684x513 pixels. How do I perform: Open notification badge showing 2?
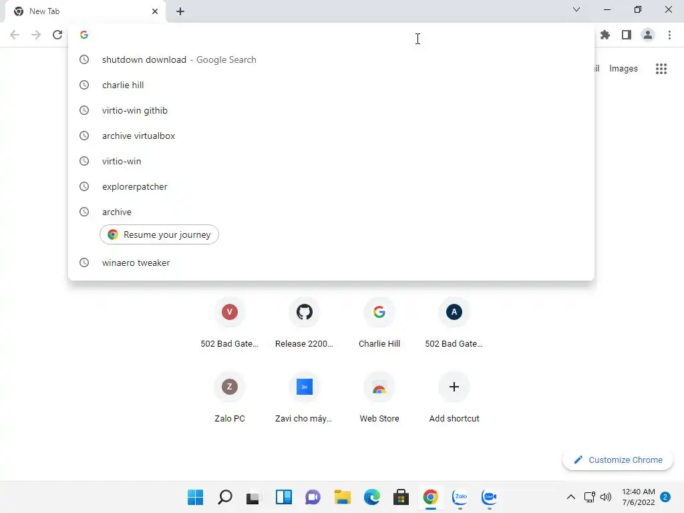pos(665,497)
